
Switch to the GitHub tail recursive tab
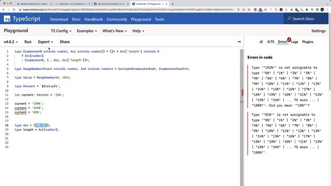coord(111,4)
